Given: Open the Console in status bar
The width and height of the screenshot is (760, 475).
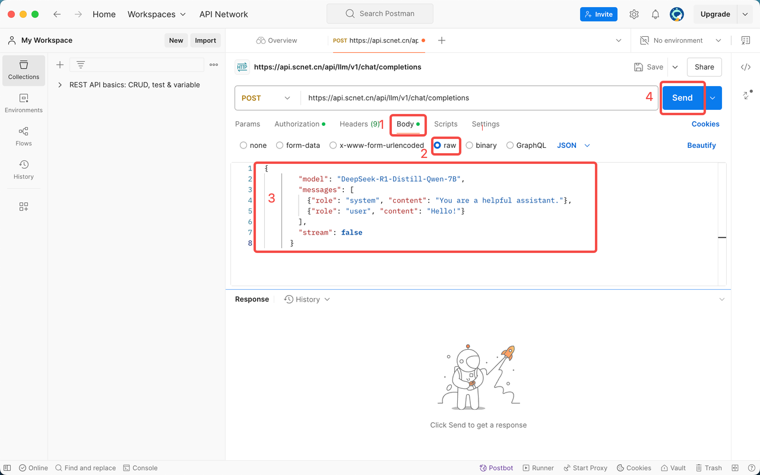Looking at the screenshot, I should click(140, 468).
